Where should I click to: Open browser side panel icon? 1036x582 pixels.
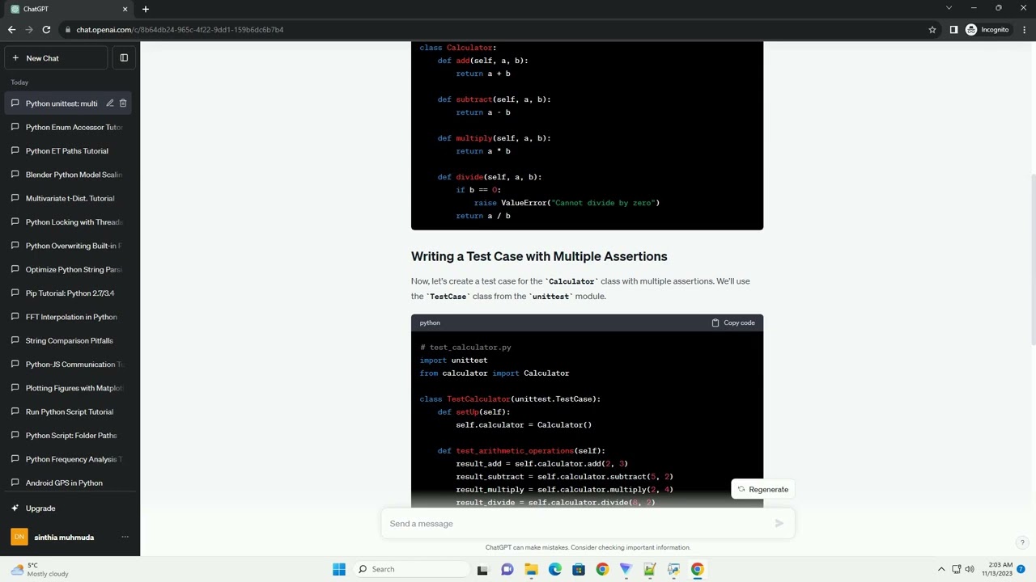click(x=953, y=30)
